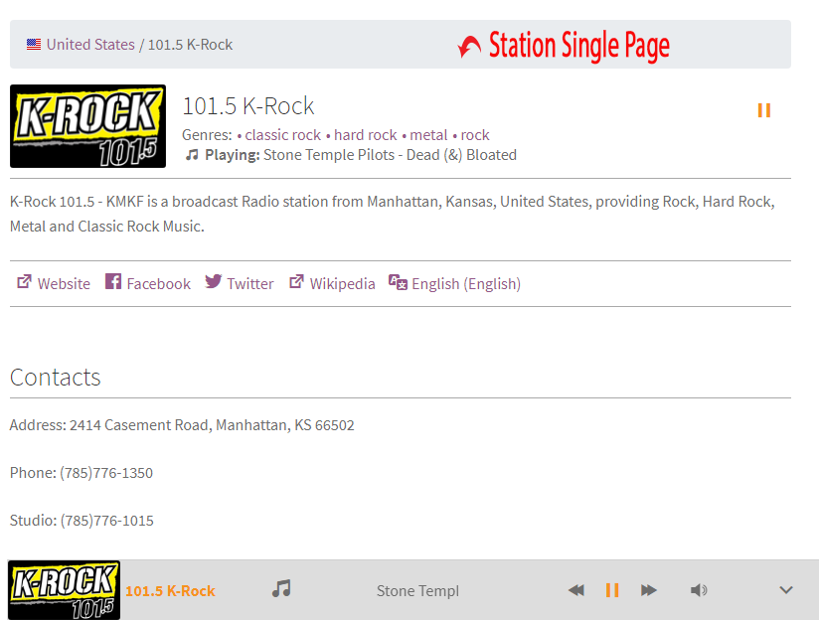Open the metal genre link
The width and height of the screenshot is (819, 620).
428,135
